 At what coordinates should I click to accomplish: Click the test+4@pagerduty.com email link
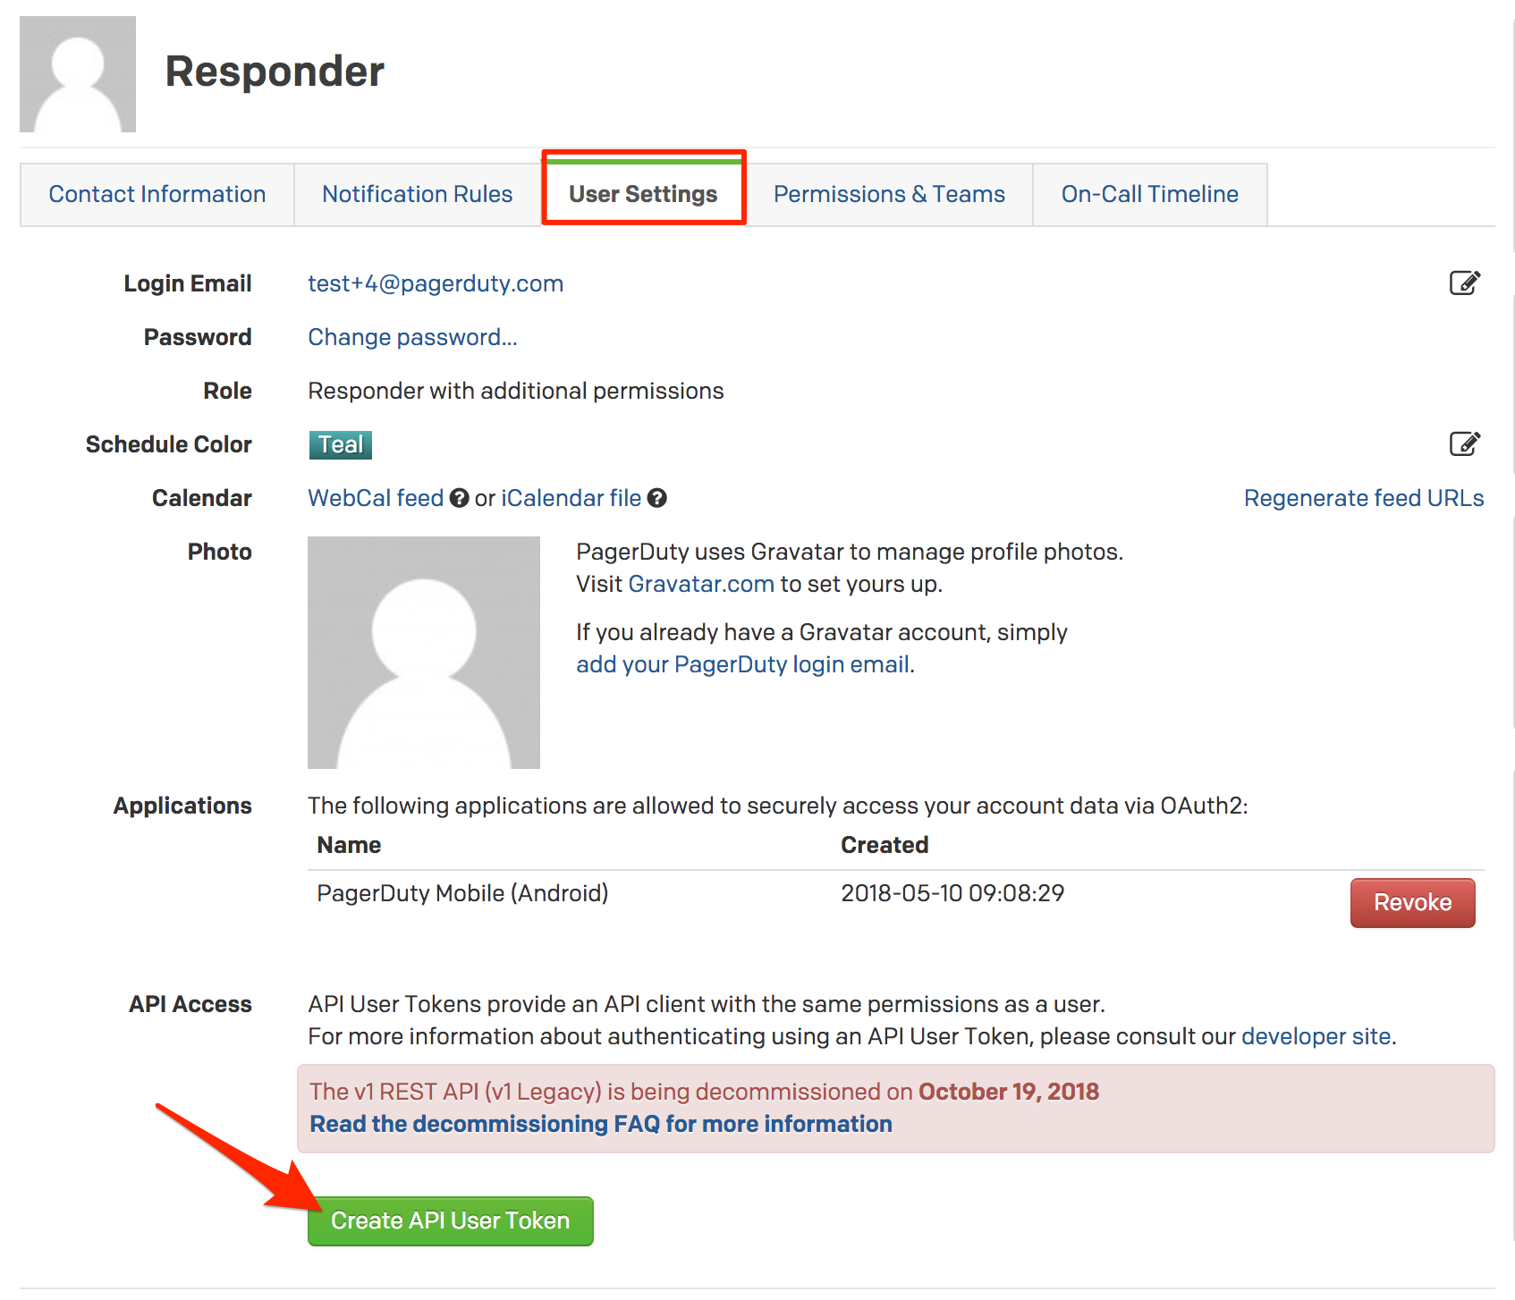pos(436,283)
